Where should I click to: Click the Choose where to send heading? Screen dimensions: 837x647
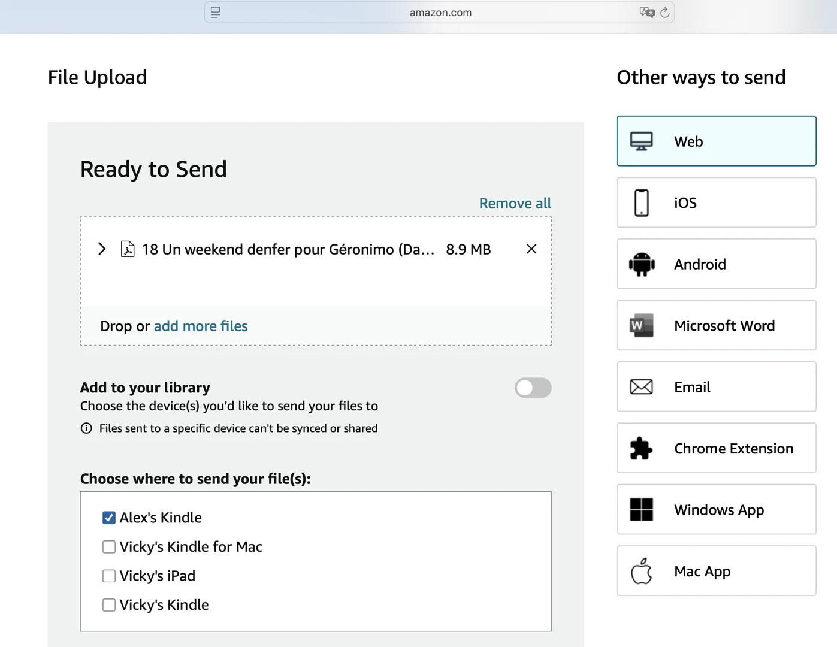(195, 479)
